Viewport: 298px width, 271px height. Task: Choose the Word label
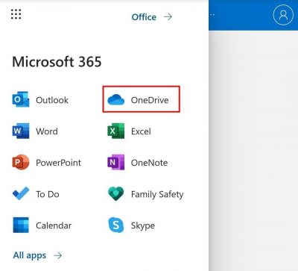tap(47, 131)
